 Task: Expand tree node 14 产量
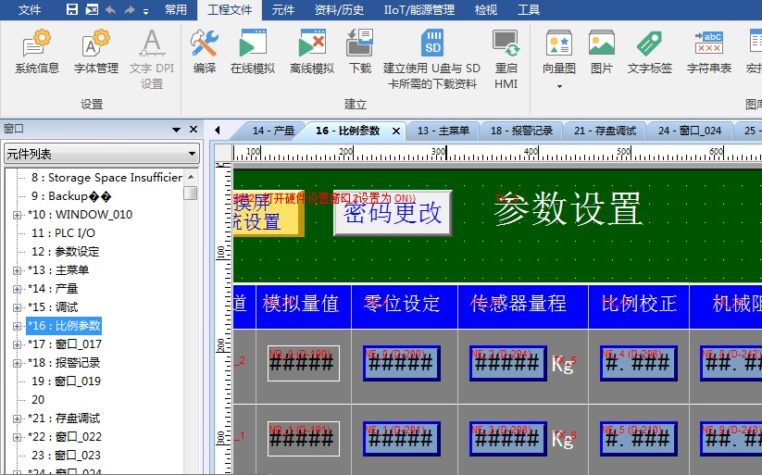(17, 289)
